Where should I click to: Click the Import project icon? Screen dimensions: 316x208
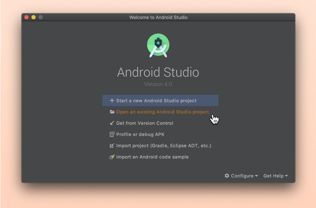pyautogui.click(x=112, y=146)
